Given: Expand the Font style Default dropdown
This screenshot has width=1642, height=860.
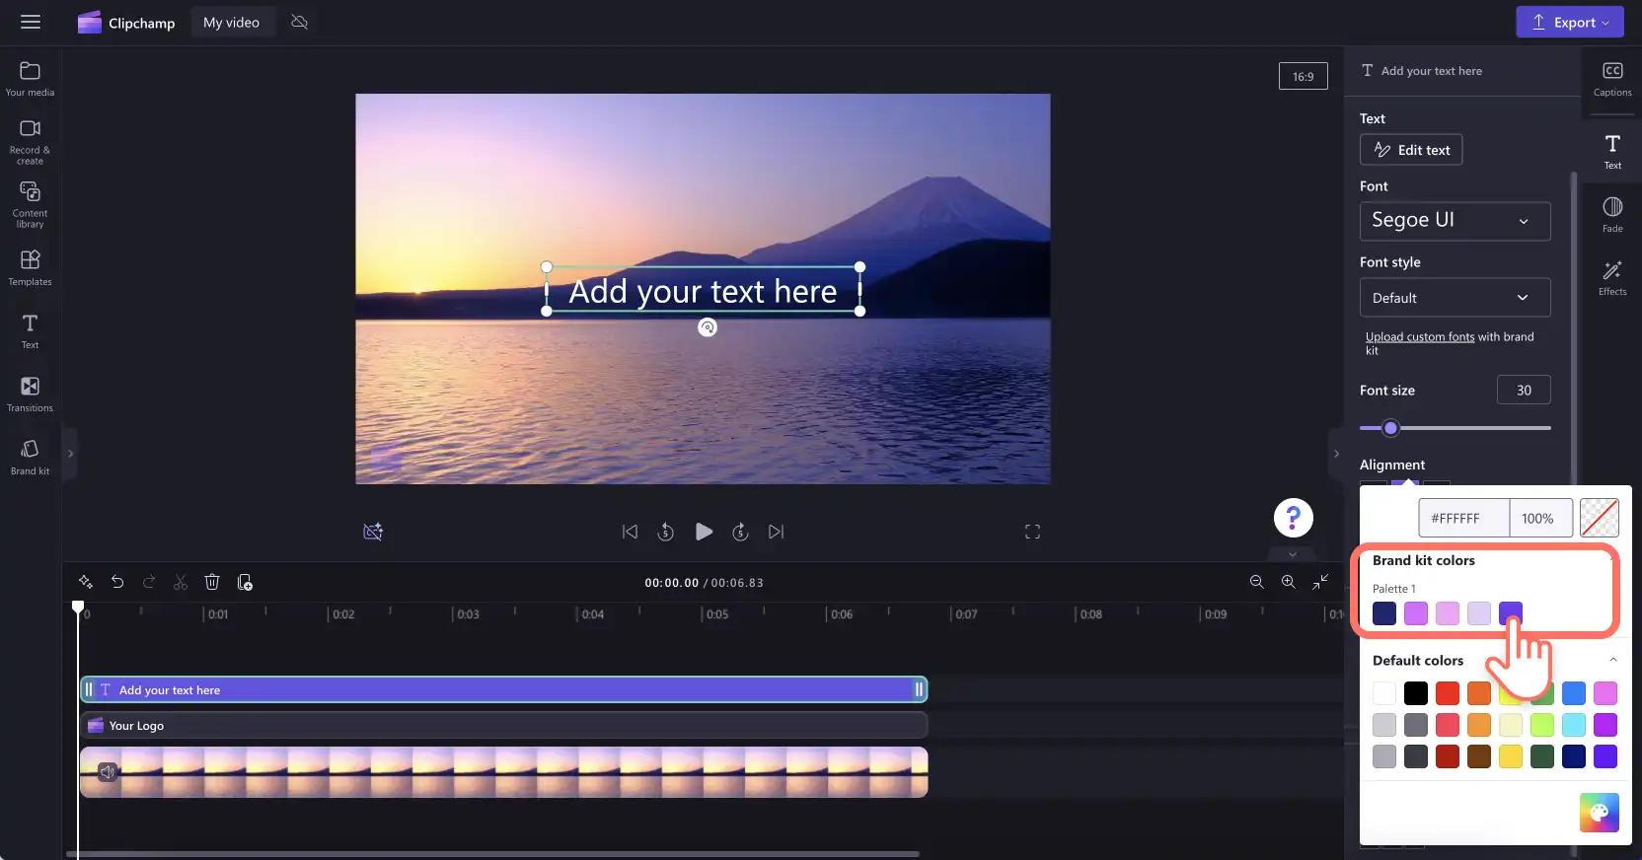Looking at the screenshot, I should click(1455, 298).
